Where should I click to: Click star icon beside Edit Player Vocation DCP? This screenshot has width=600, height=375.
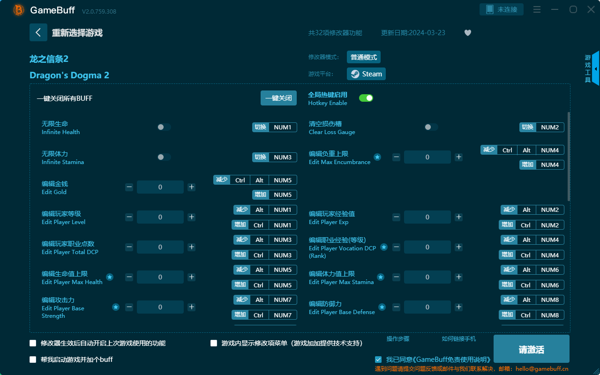click(x=384, y=247)
